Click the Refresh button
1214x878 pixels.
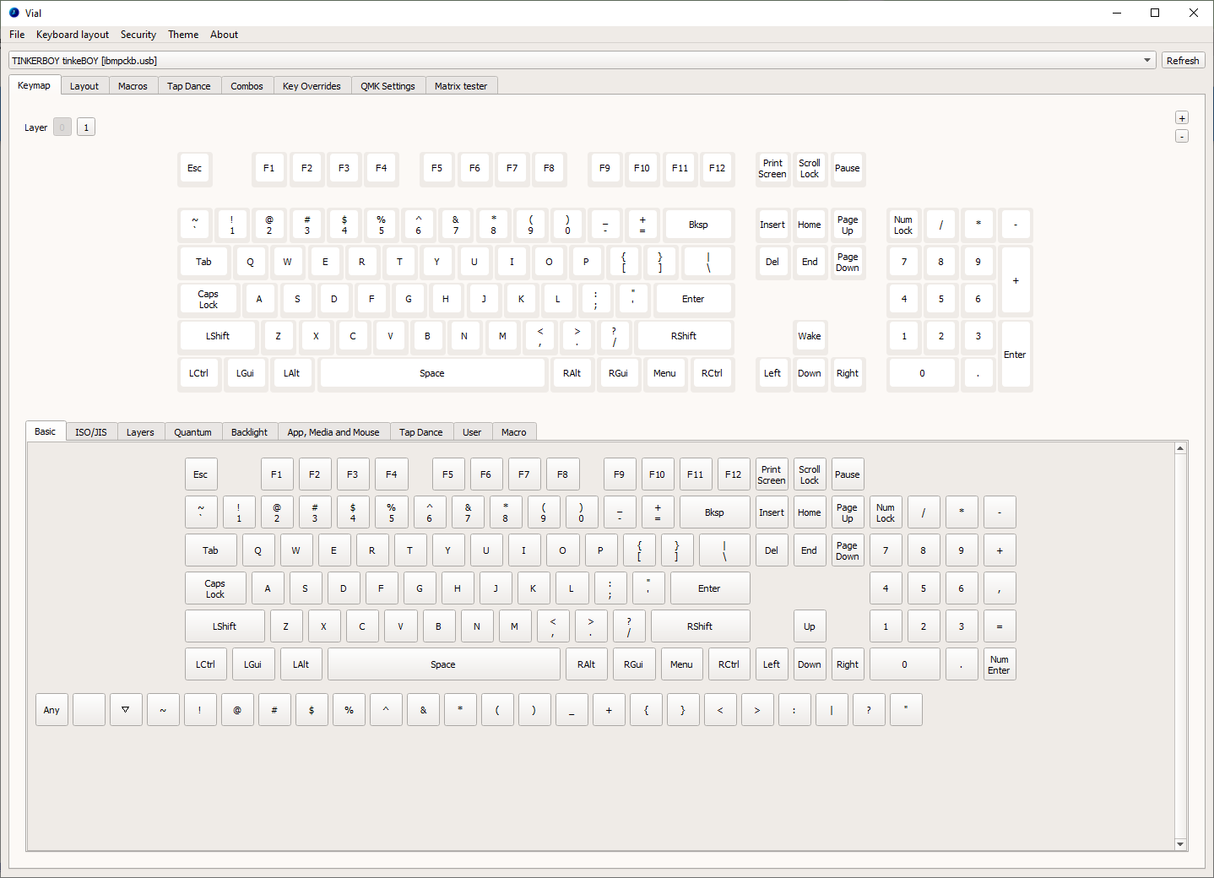tap(1183, 61)
